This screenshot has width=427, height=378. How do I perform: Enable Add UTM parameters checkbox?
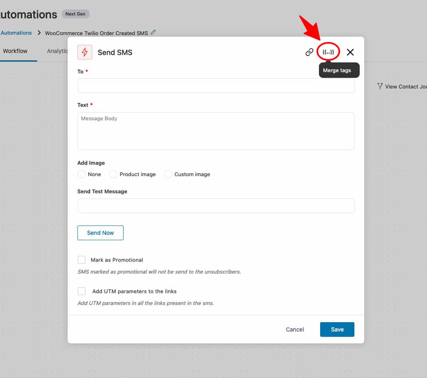pyautogui.click(x=82, y=291)
